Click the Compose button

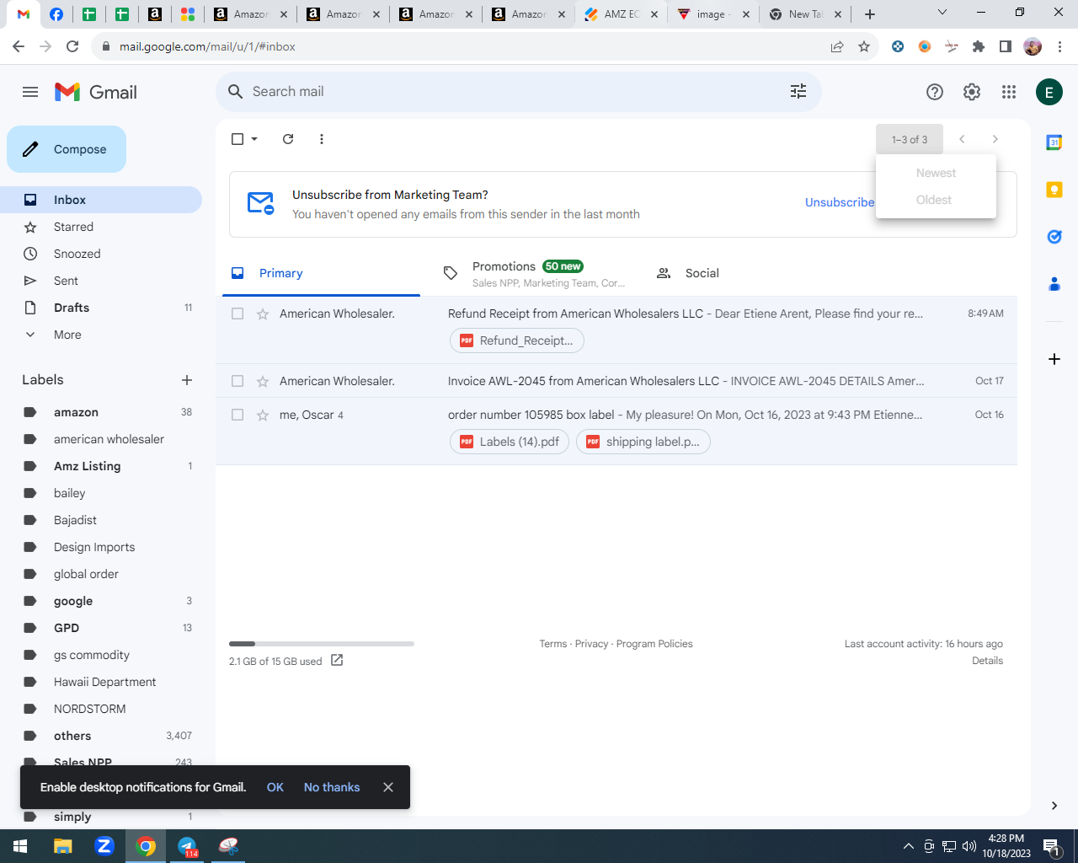[x=67, y=149]
